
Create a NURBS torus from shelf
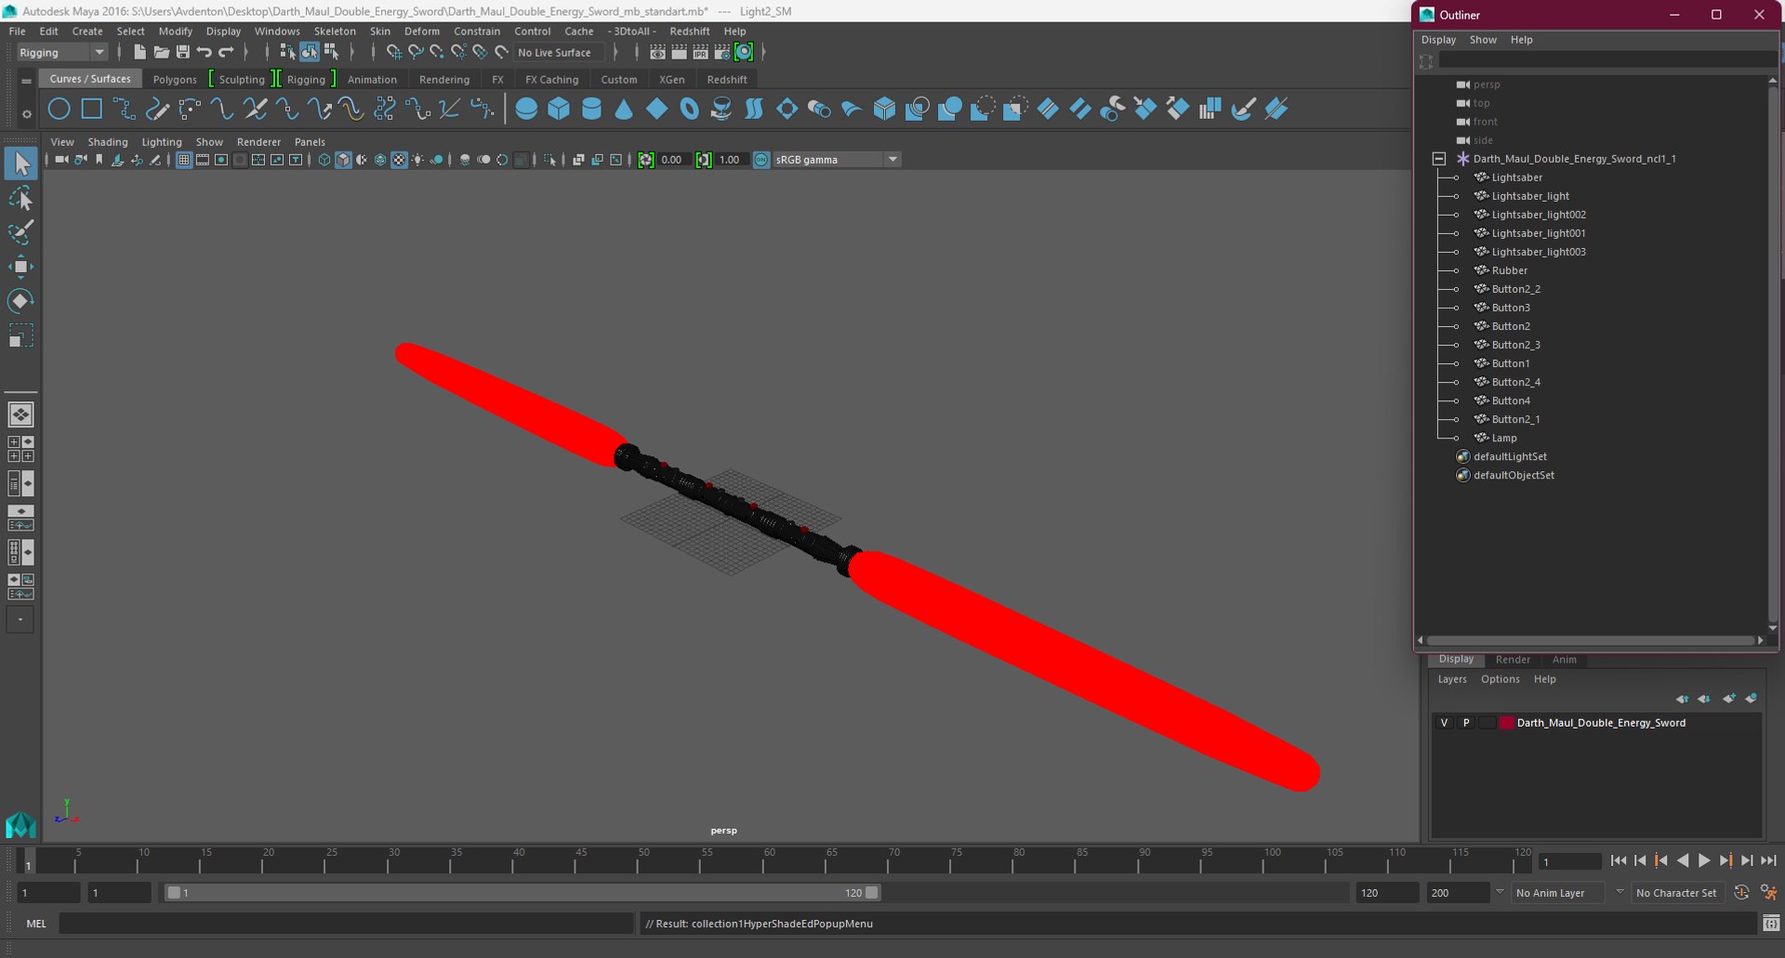point(689,109)
